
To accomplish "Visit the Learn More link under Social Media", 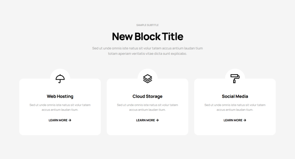I will (233, 120).
